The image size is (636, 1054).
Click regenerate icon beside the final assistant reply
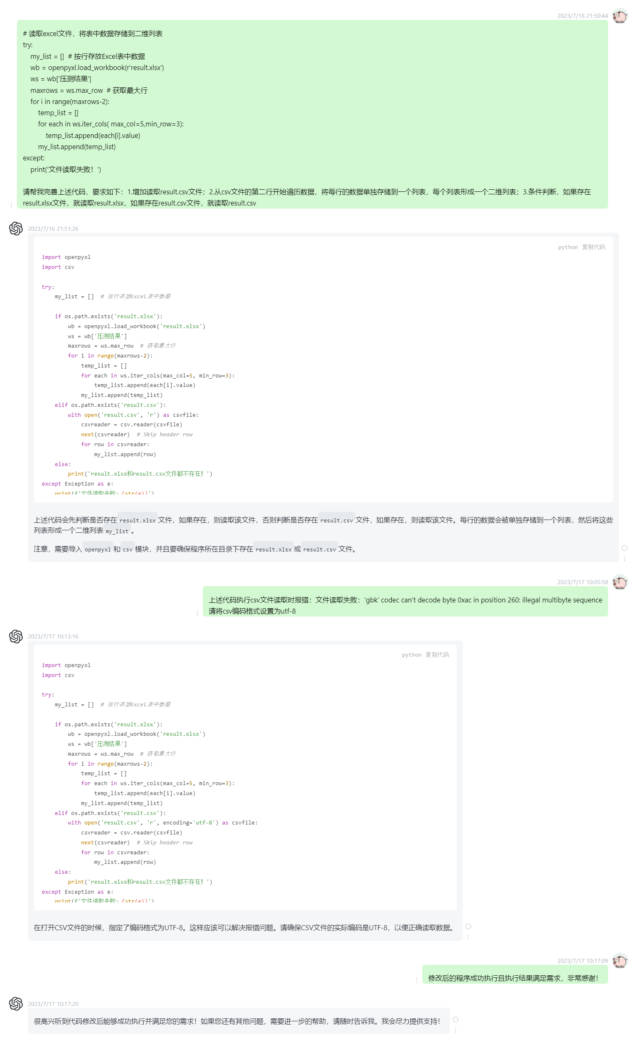point(455,1020)
